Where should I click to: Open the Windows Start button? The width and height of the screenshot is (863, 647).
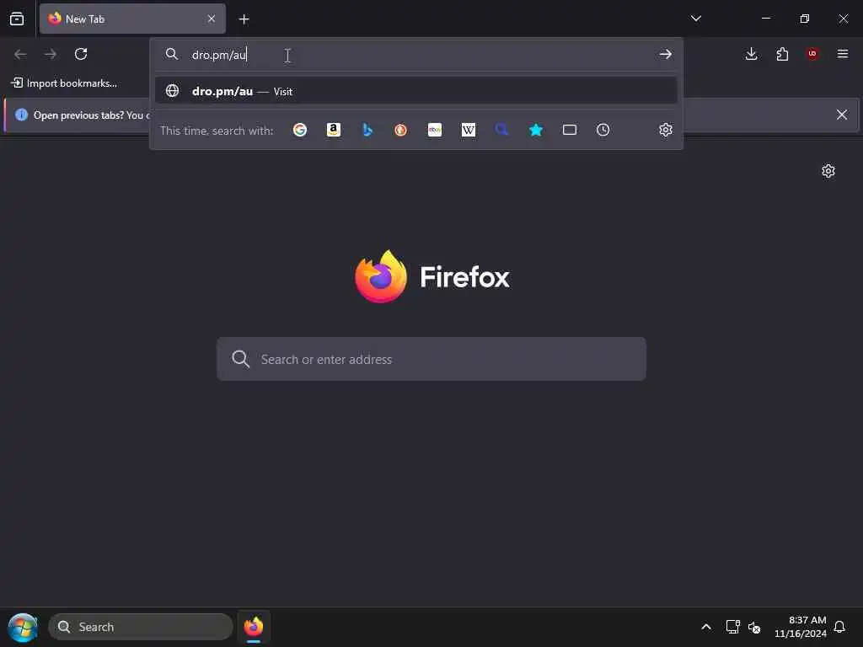pyautogui.click(x=23, y=628)
